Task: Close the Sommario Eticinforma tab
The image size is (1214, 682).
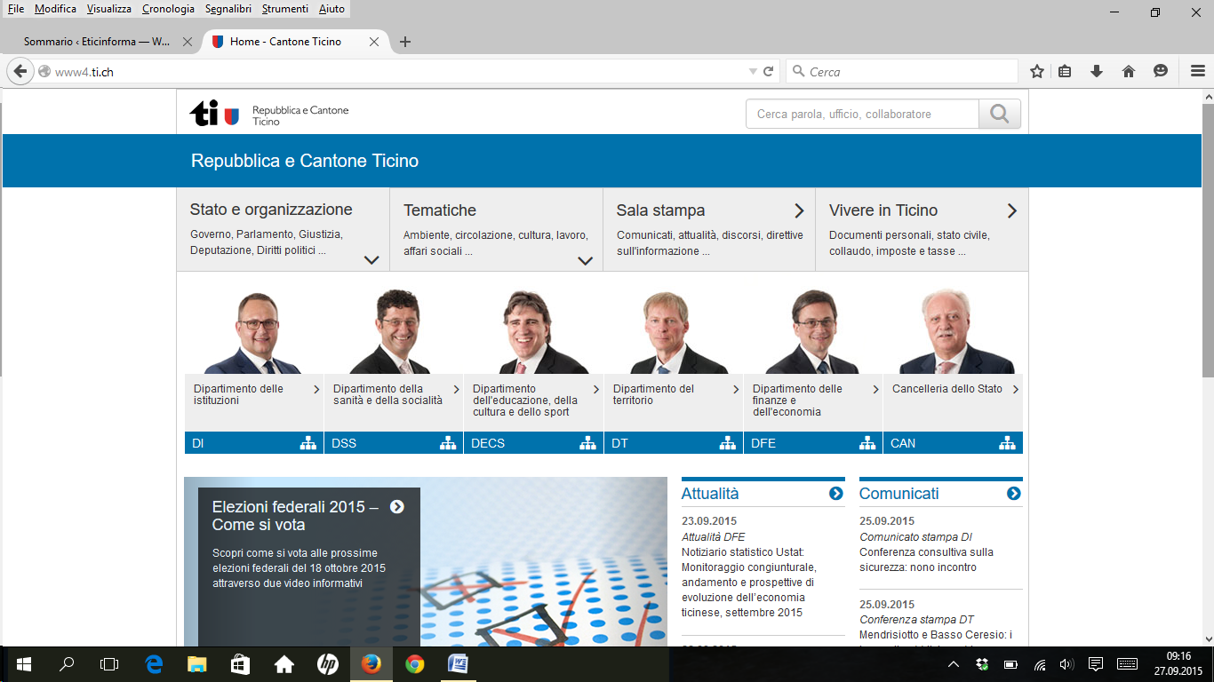Action: tap(187, 42)
